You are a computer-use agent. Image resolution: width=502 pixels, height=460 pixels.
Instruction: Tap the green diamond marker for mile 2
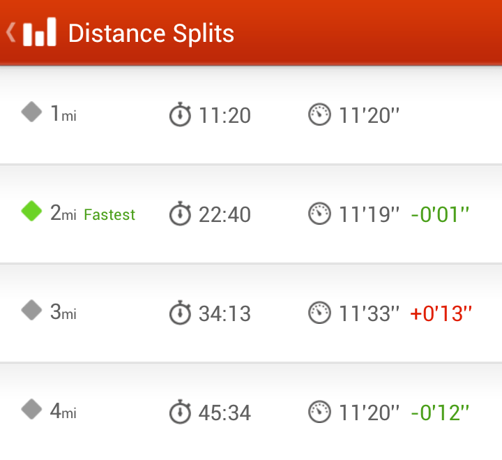(32, 211)
